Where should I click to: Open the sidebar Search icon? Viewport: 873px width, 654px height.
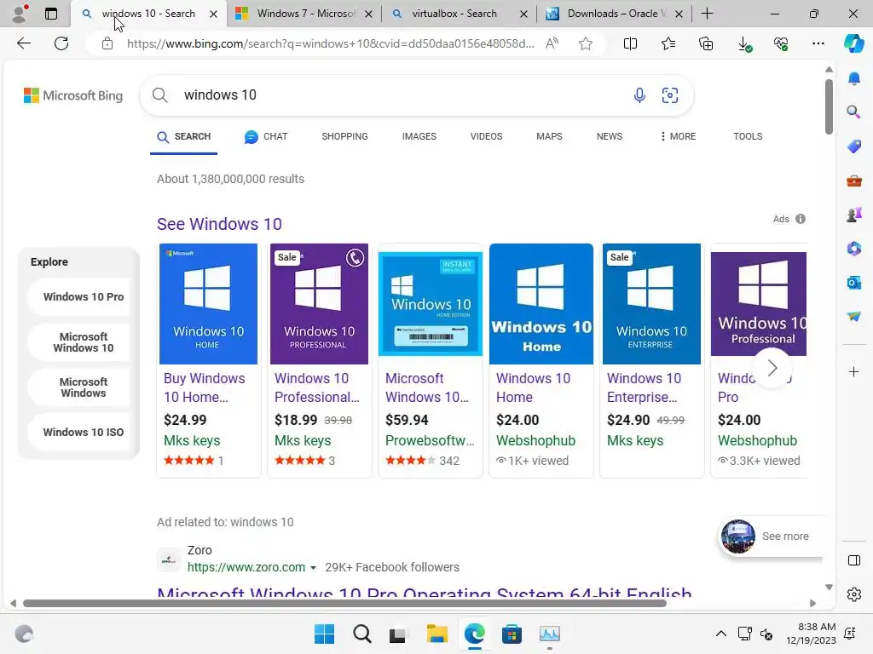point(854,112)
